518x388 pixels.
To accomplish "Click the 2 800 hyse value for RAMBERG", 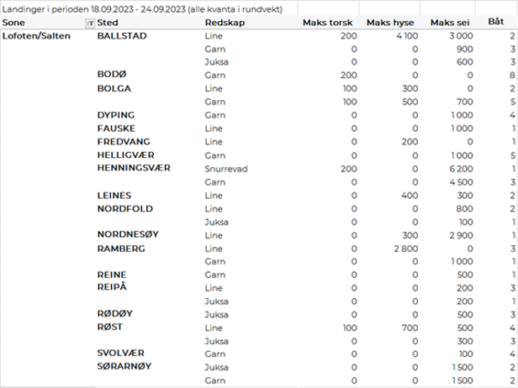I will click(x=405, y=249).
